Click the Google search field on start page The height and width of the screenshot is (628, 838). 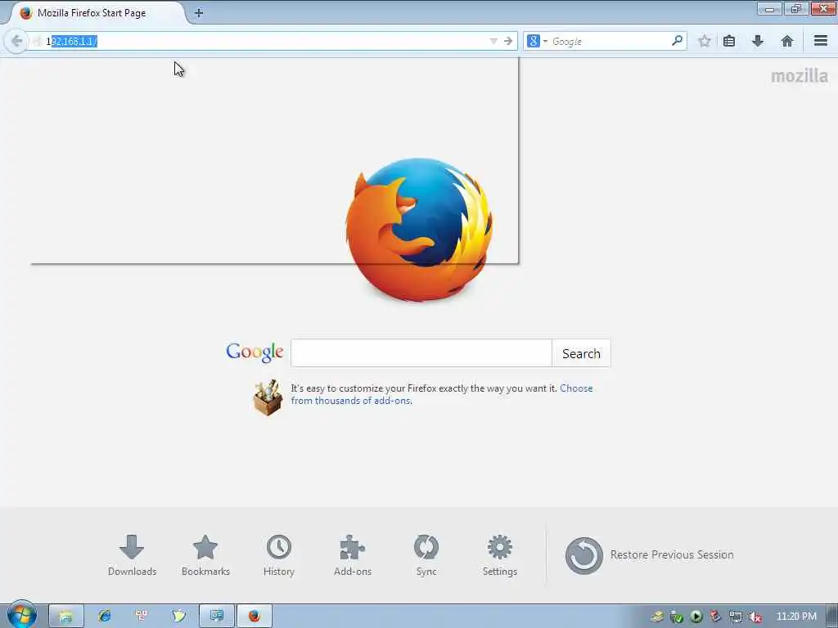click(x=421, y=353)
